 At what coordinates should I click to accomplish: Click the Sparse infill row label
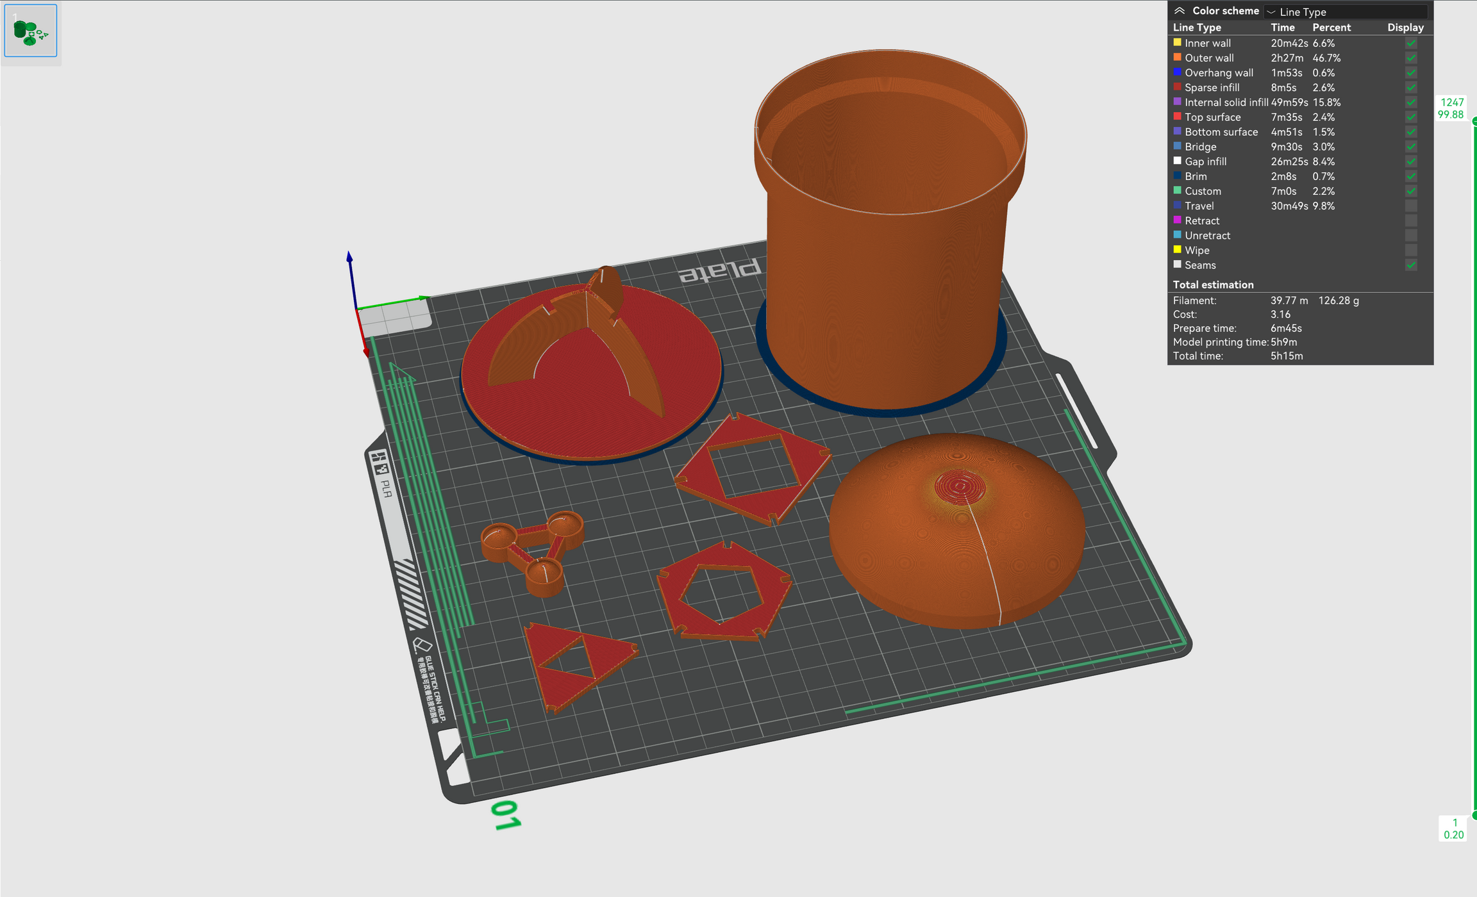click(1212, 88)
